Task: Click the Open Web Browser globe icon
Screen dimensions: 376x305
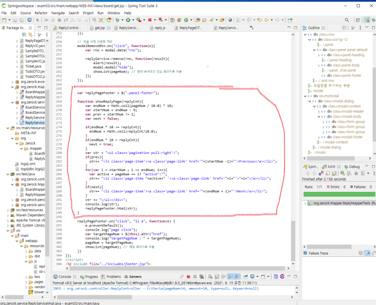Action: (x=230, y=20)
